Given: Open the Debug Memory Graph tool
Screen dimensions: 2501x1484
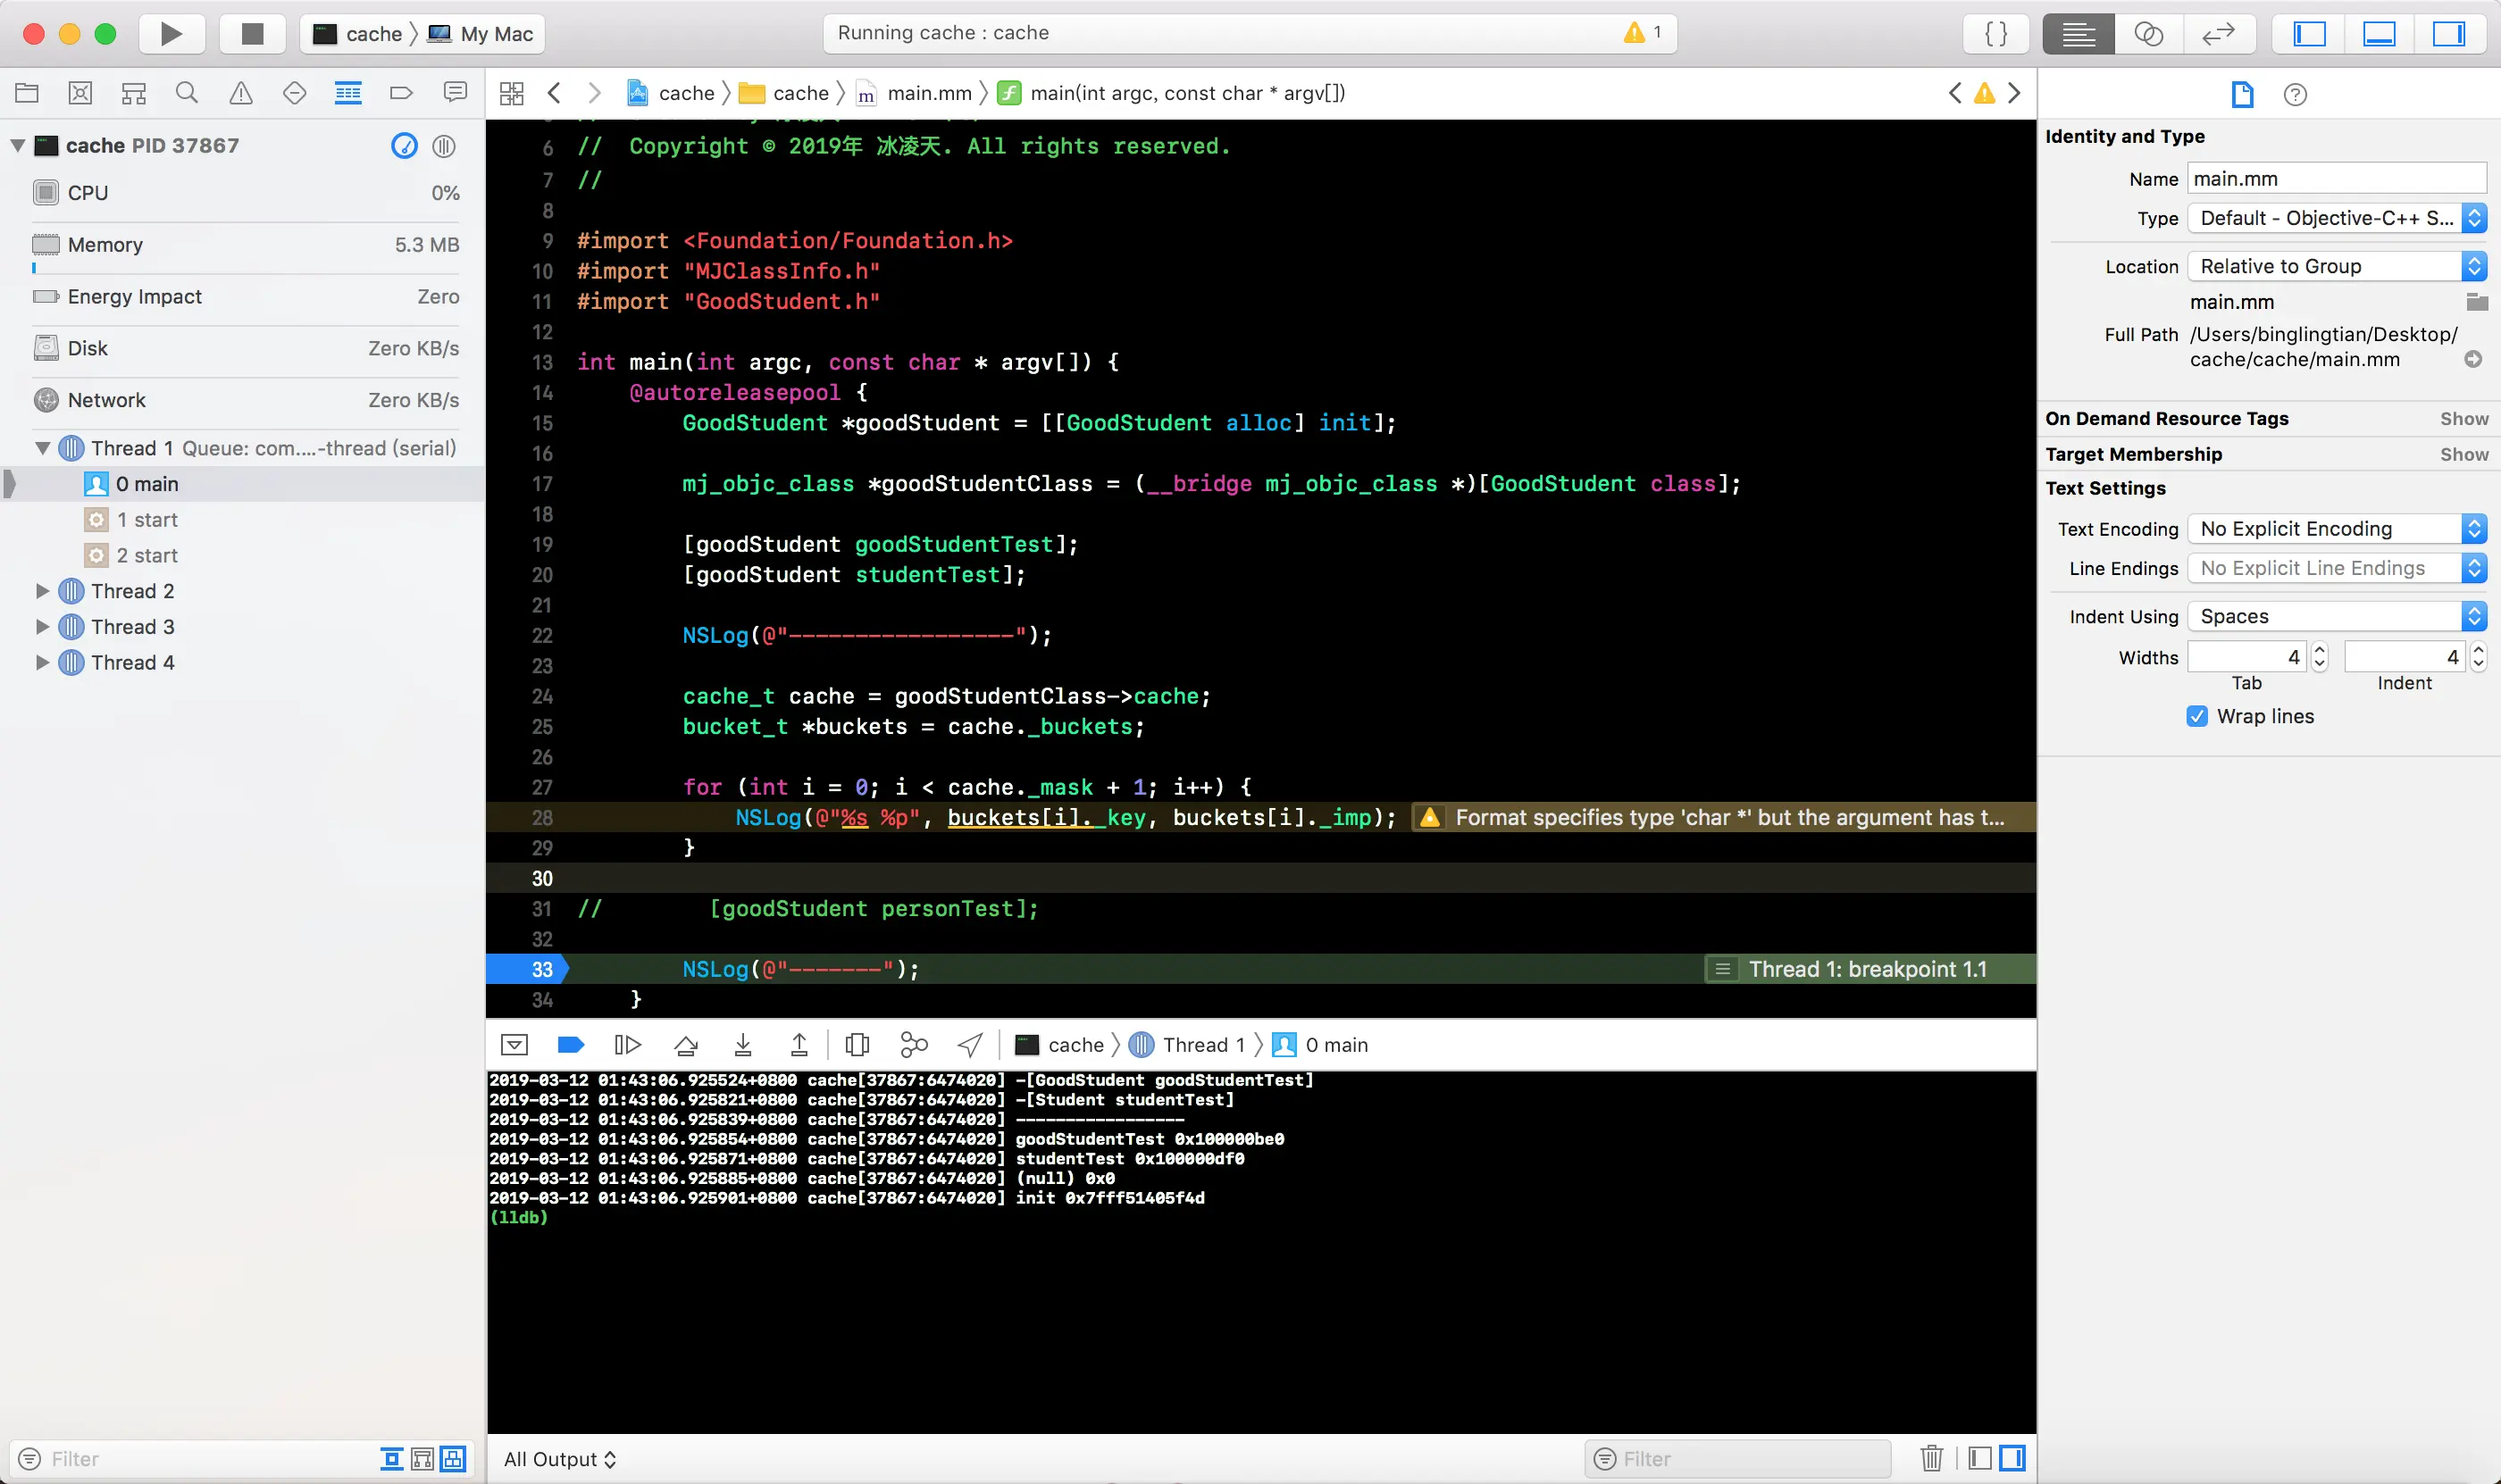Looking at the screenshot, I should click(x=914, y=1045).
